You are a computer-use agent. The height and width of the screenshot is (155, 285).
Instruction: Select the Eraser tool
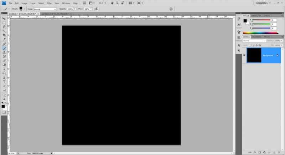(x=4, y=61)
